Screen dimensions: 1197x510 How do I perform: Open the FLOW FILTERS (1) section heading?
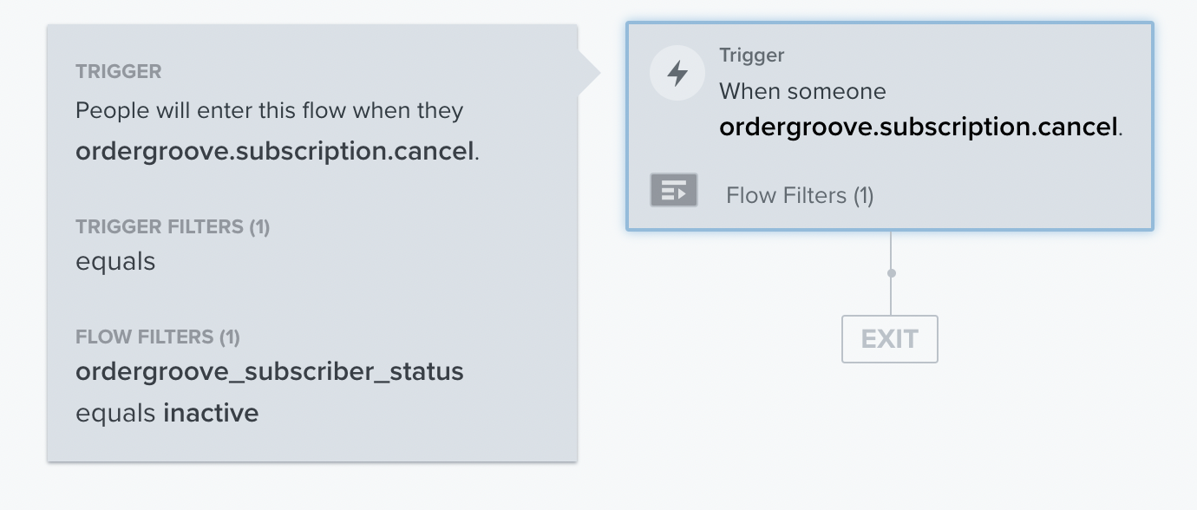point(158,337)
